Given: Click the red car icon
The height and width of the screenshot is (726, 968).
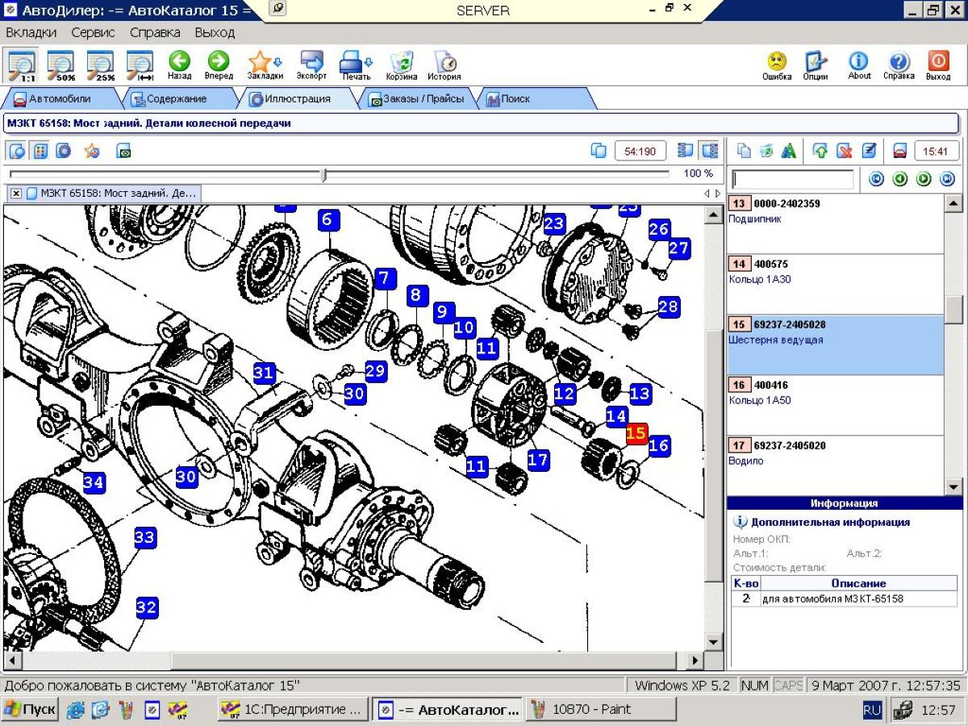Looking at the screenshot, I should (x=899, y=151).
